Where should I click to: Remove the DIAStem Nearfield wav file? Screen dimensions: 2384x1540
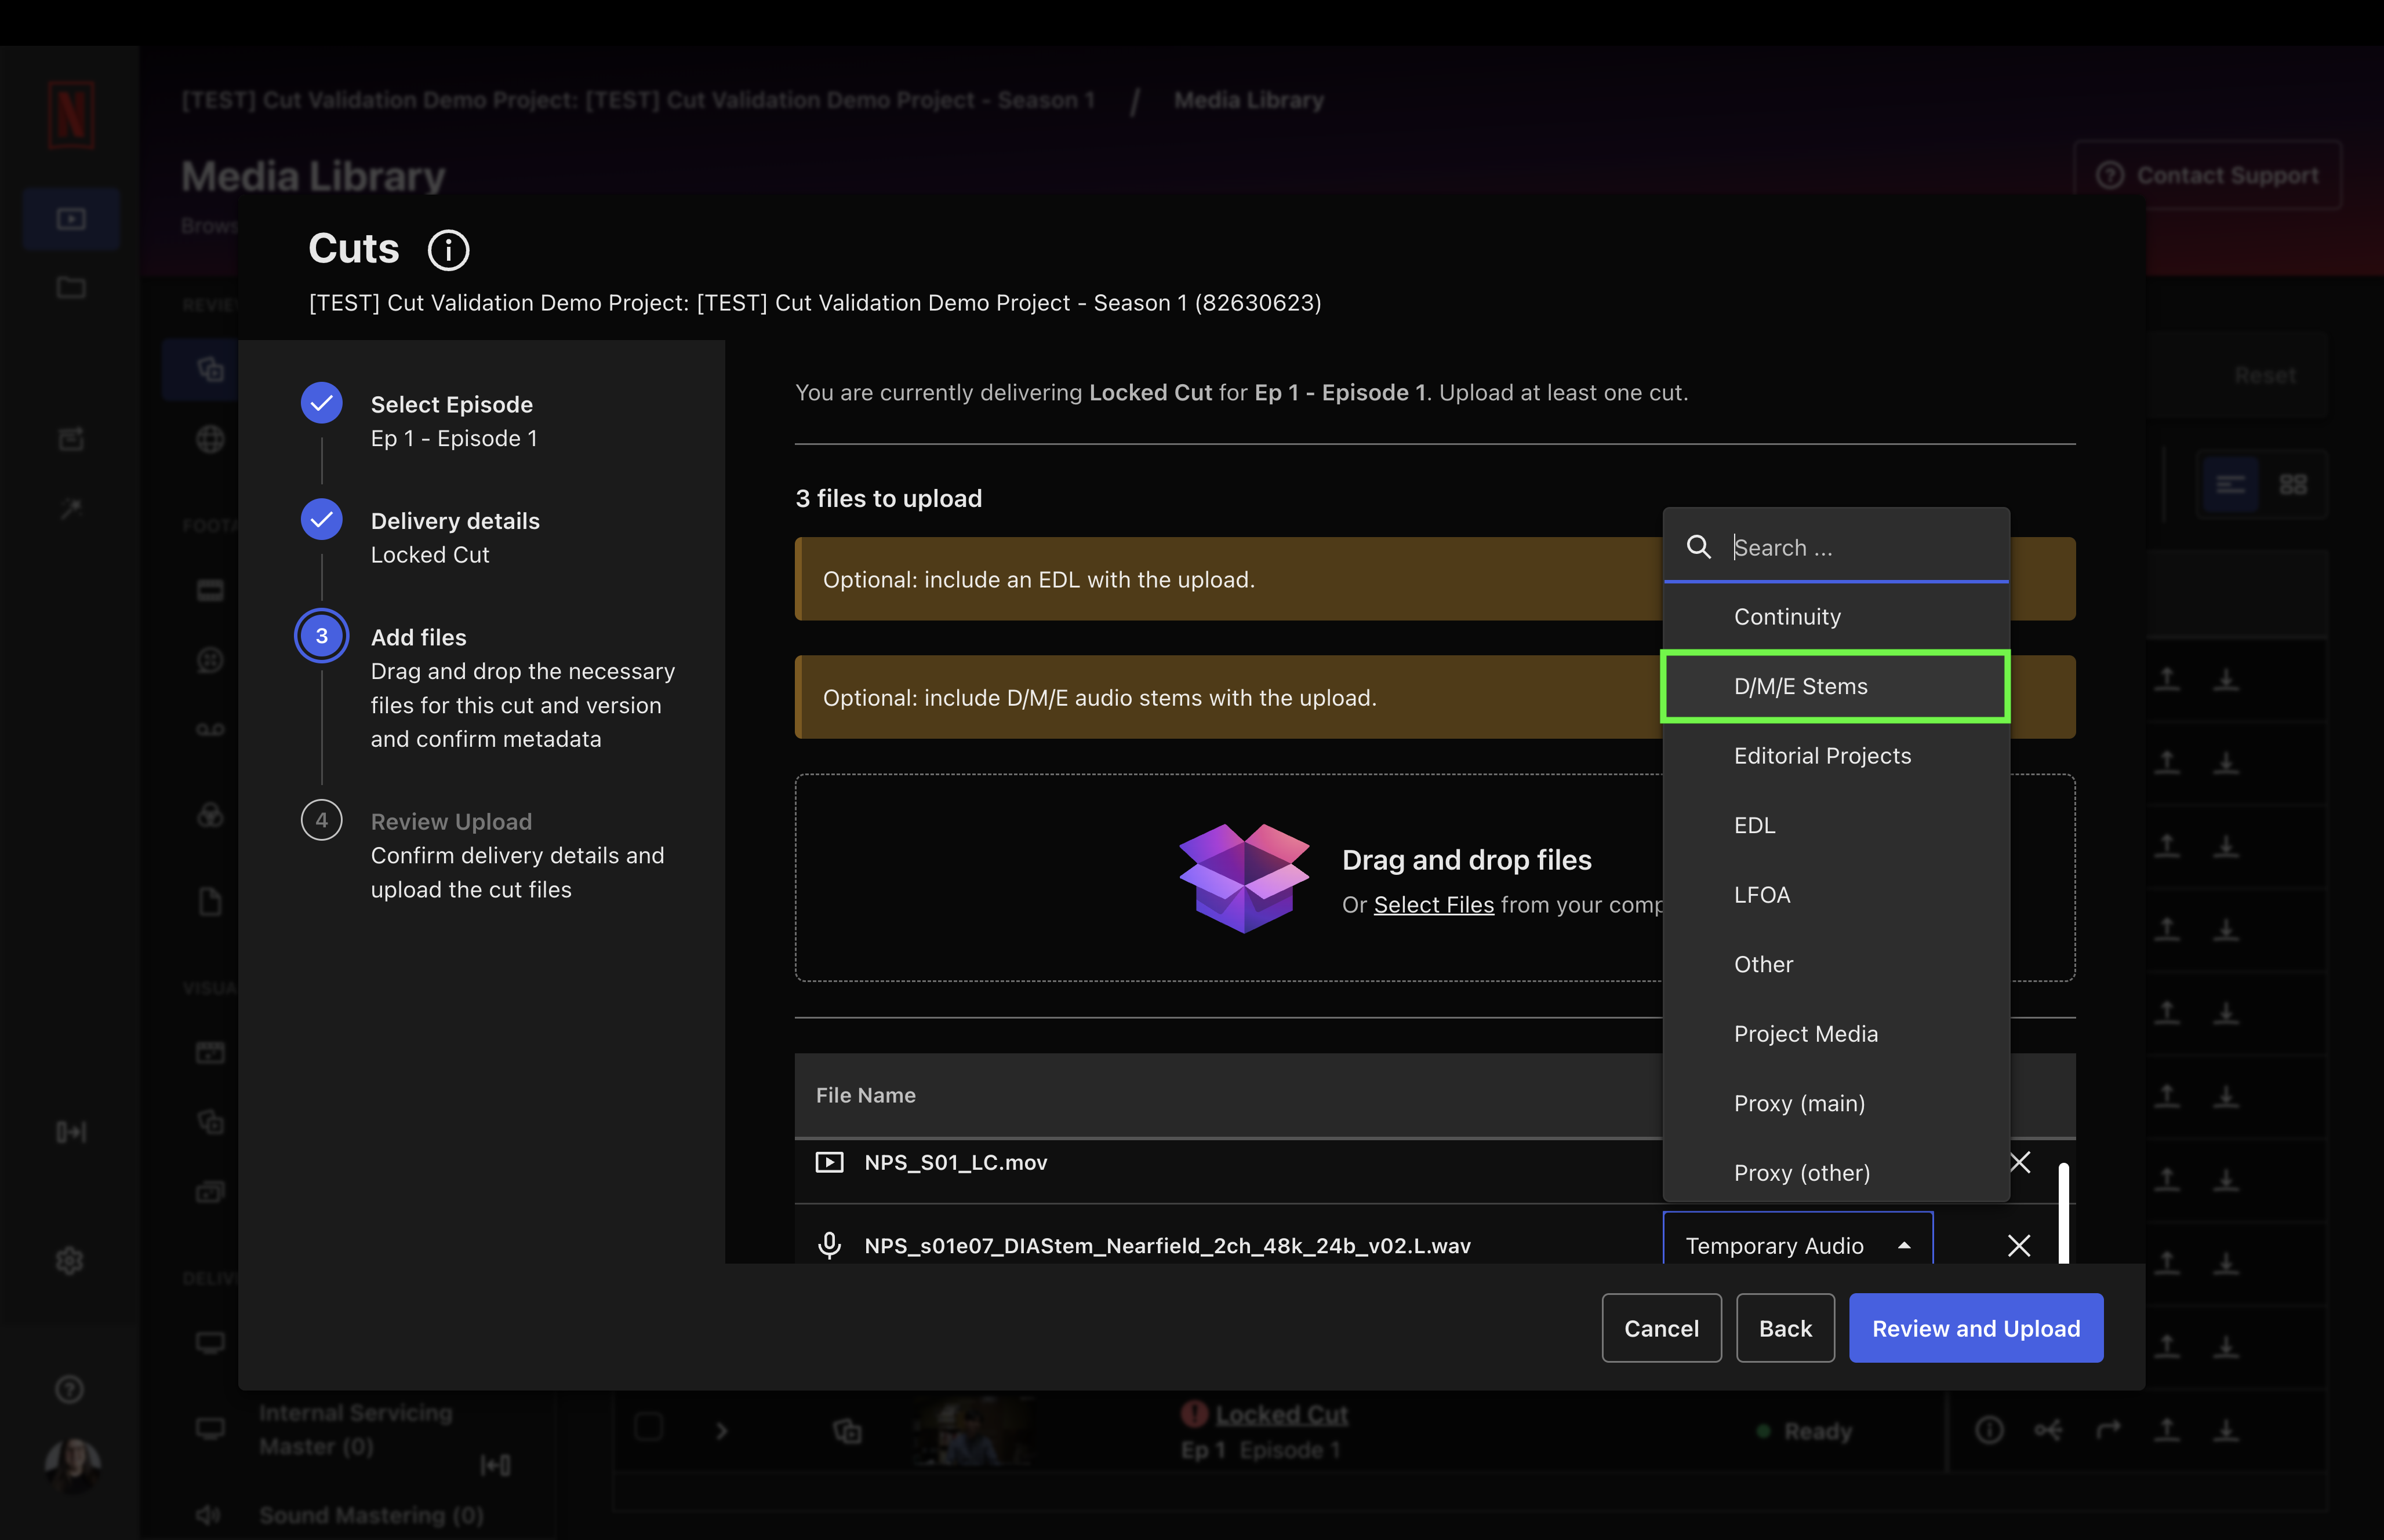click(x=2019, y=1245)
